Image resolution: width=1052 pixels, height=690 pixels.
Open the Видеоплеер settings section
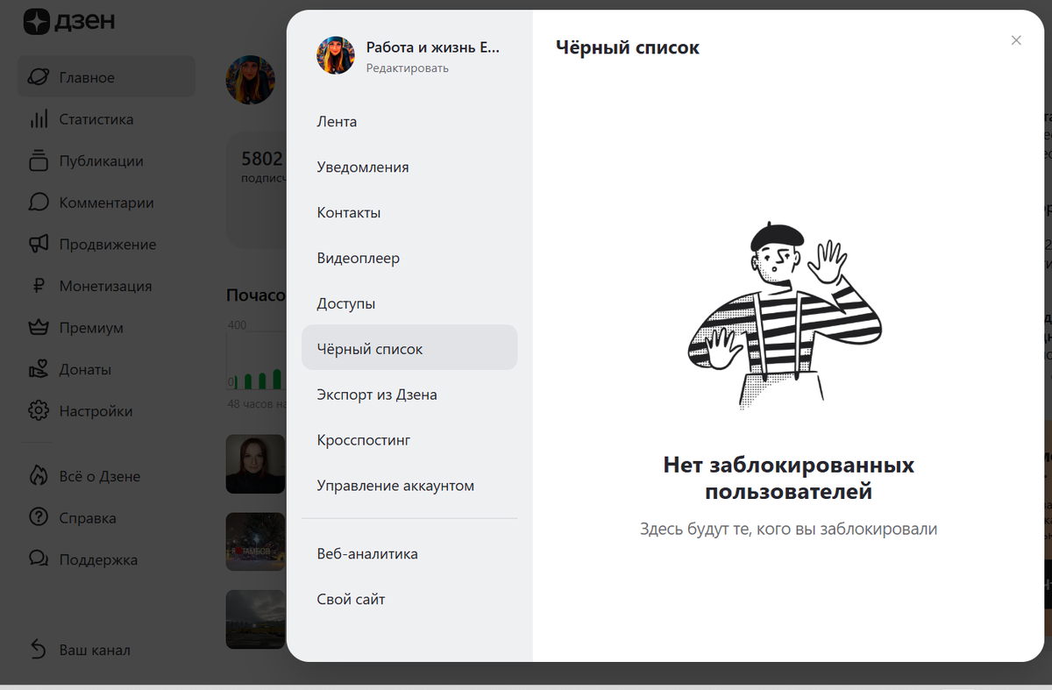click(x=409, y=259)
